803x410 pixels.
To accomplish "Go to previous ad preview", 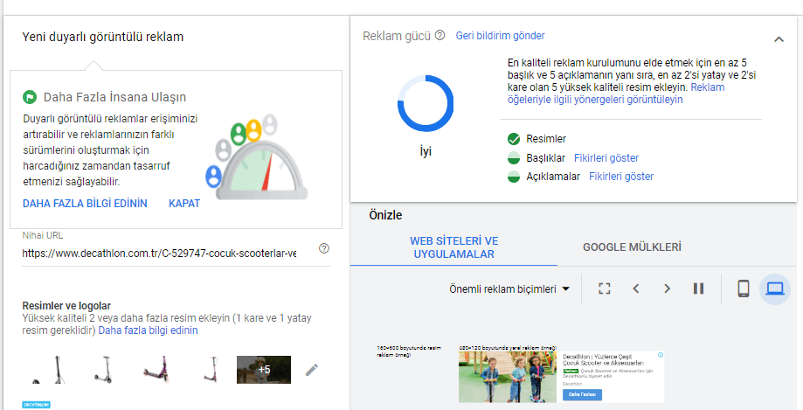I will coord(636,288).
